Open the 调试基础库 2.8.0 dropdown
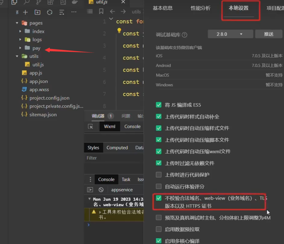284x244 pixels. point(230,34)
